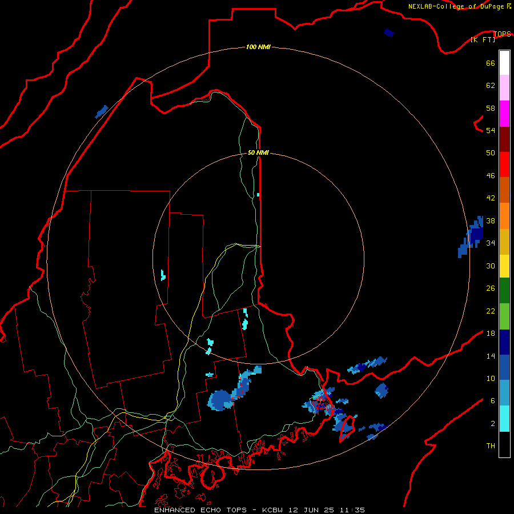The image size is (514, 514).
Task: Select the magenta 58 kft legend color
Action: click(x=504, y=114)
